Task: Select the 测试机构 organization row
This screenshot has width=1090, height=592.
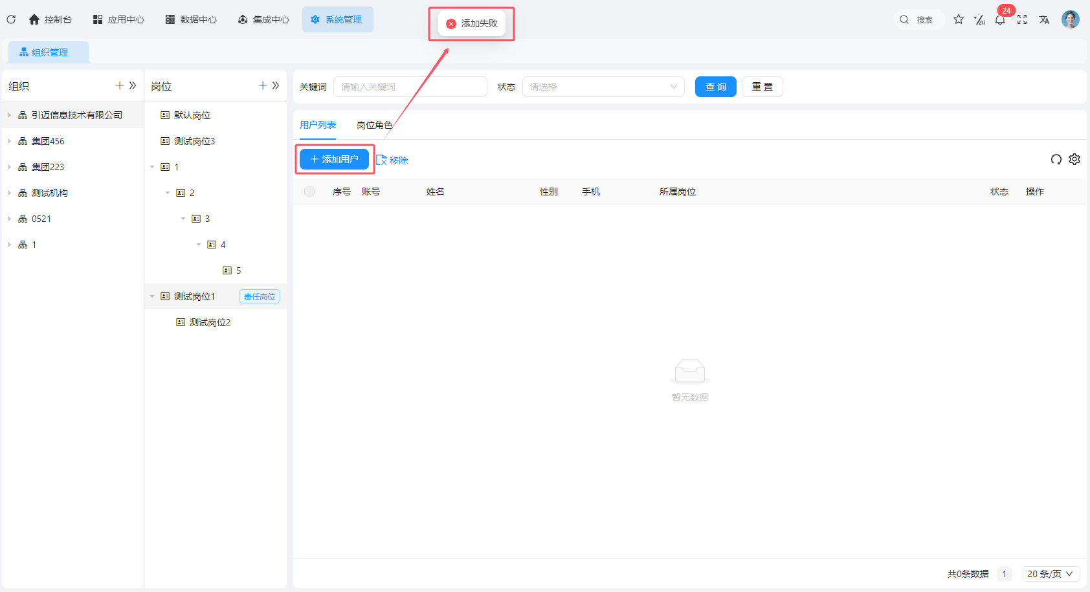Action: point(72,193)
